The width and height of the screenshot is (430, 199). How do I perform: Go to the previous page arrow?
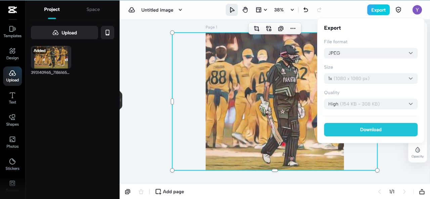380,192
